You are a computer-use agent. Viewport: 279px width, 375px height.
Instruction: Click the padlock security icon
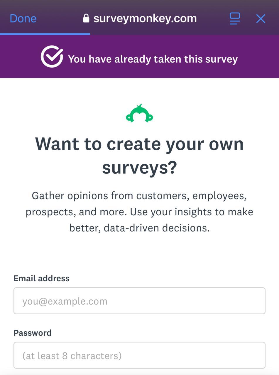pos(86,18)
